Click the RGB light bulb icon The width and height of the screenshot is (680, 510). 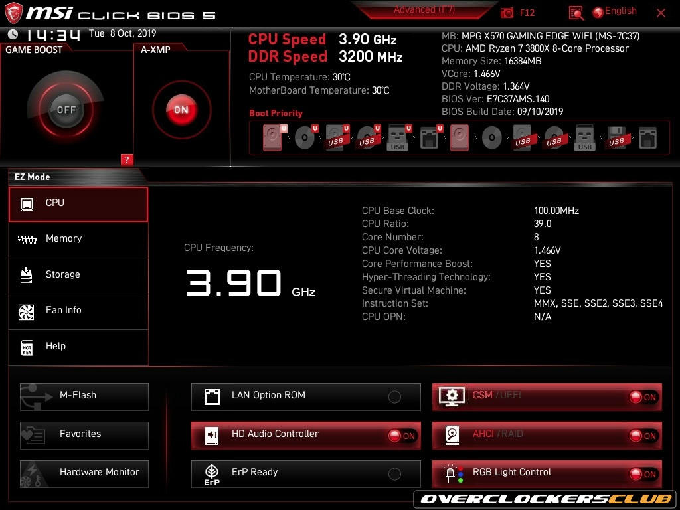454,474
